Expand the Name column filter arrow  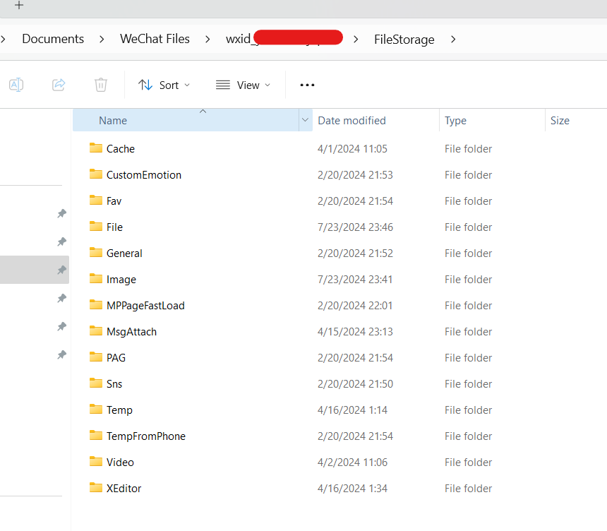(305, 120)
